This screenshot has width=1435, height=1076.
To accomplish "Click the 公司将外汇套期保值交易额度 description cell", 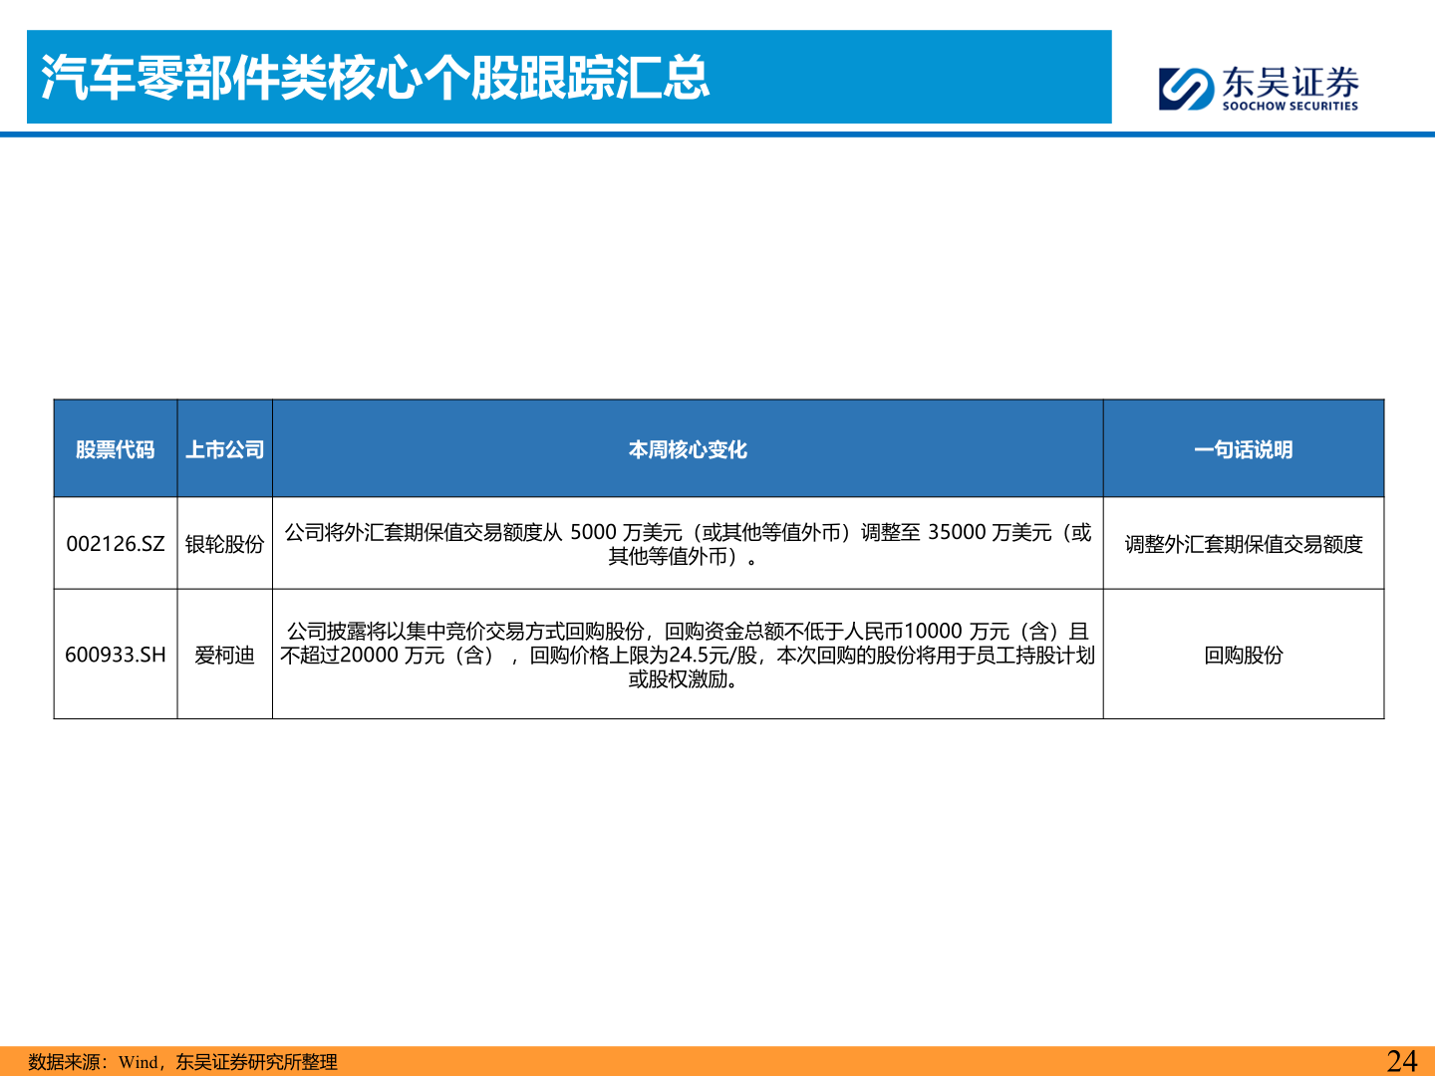I will pyautogui.click(x=688, y=544).
